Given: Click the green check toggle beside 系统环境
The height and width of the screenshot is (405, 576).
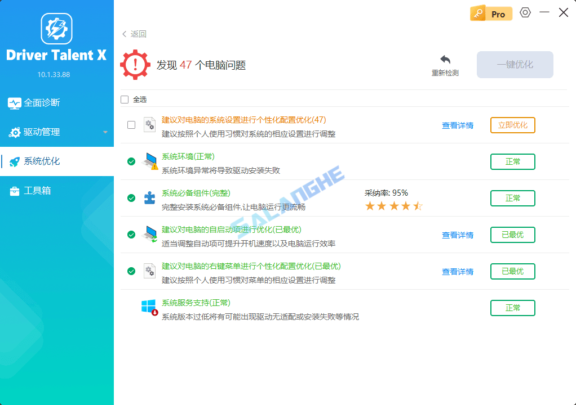Looking at the screenshot, I should [x=131, y=161].
